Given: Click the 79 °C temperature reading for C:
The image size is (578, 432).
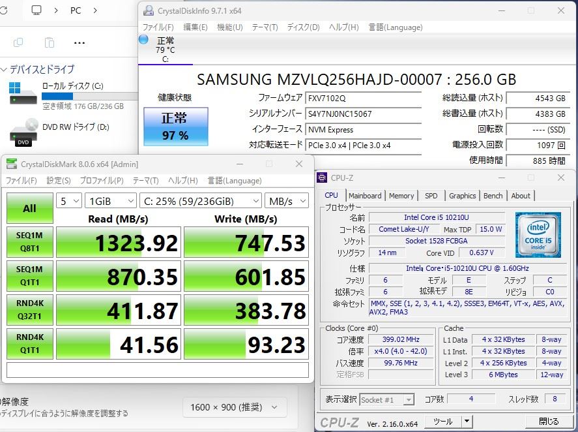Looking at the screenshot, I should click(165, 50).
